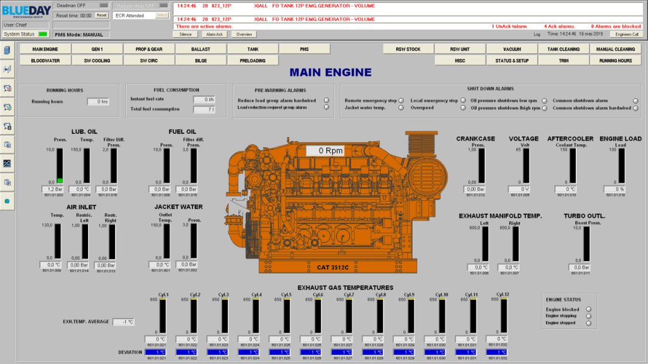
Task: Click the Total fuel consumption value field
Action: pyautogui.click(x=204, y=109)
